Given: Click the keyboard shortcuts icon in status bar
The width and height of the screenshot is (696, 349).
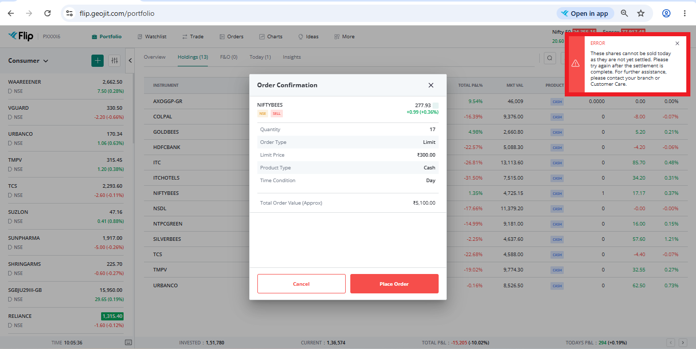Looking at the screenshot, I should coord(128,342).
